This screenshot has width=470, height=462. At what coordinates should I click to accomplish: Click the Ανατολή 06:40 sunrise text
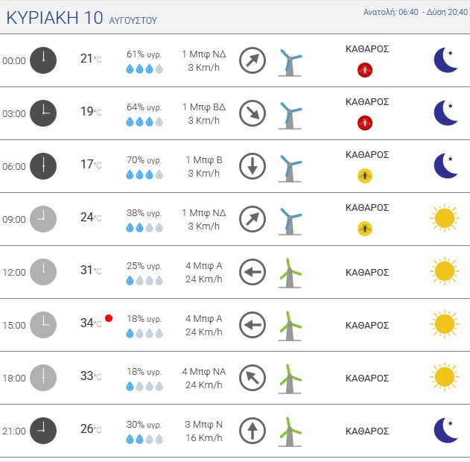pos(390,12)
